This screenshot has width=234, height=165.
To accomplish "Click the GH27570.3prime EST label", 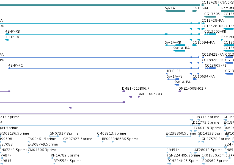I will [x=216, y=139].
